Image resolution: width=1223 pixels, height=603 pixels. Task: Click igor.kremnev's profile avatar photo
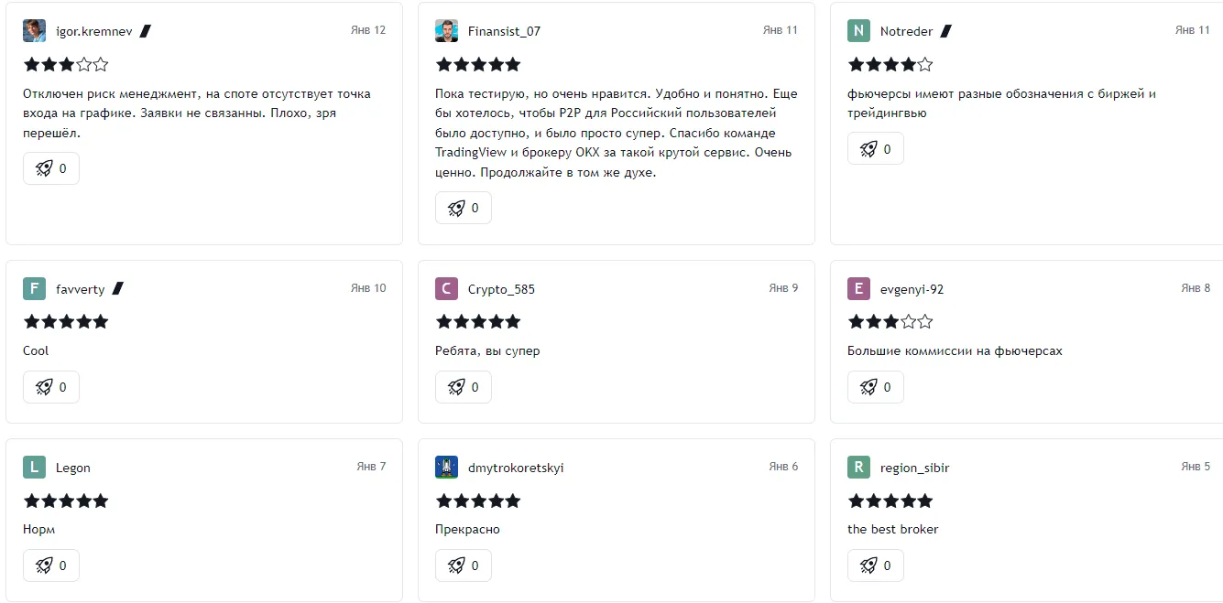[35, 31]
